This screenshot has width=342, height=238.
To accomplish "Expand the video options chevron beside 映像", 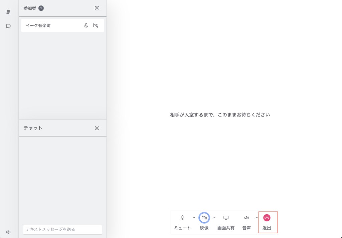I will coord(214,218).
